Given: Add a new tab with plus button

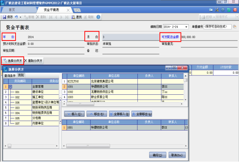Looking at the screenshot, I should 77,10.
